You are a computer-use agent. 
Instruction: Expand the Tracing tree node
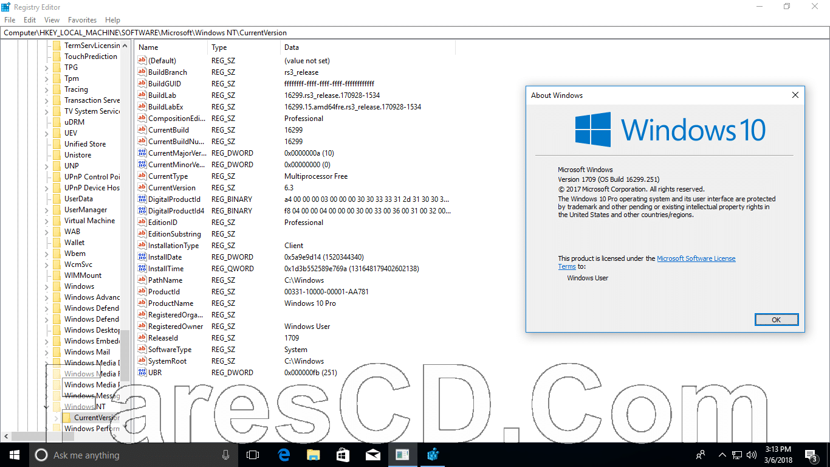(x=47, y=89)
